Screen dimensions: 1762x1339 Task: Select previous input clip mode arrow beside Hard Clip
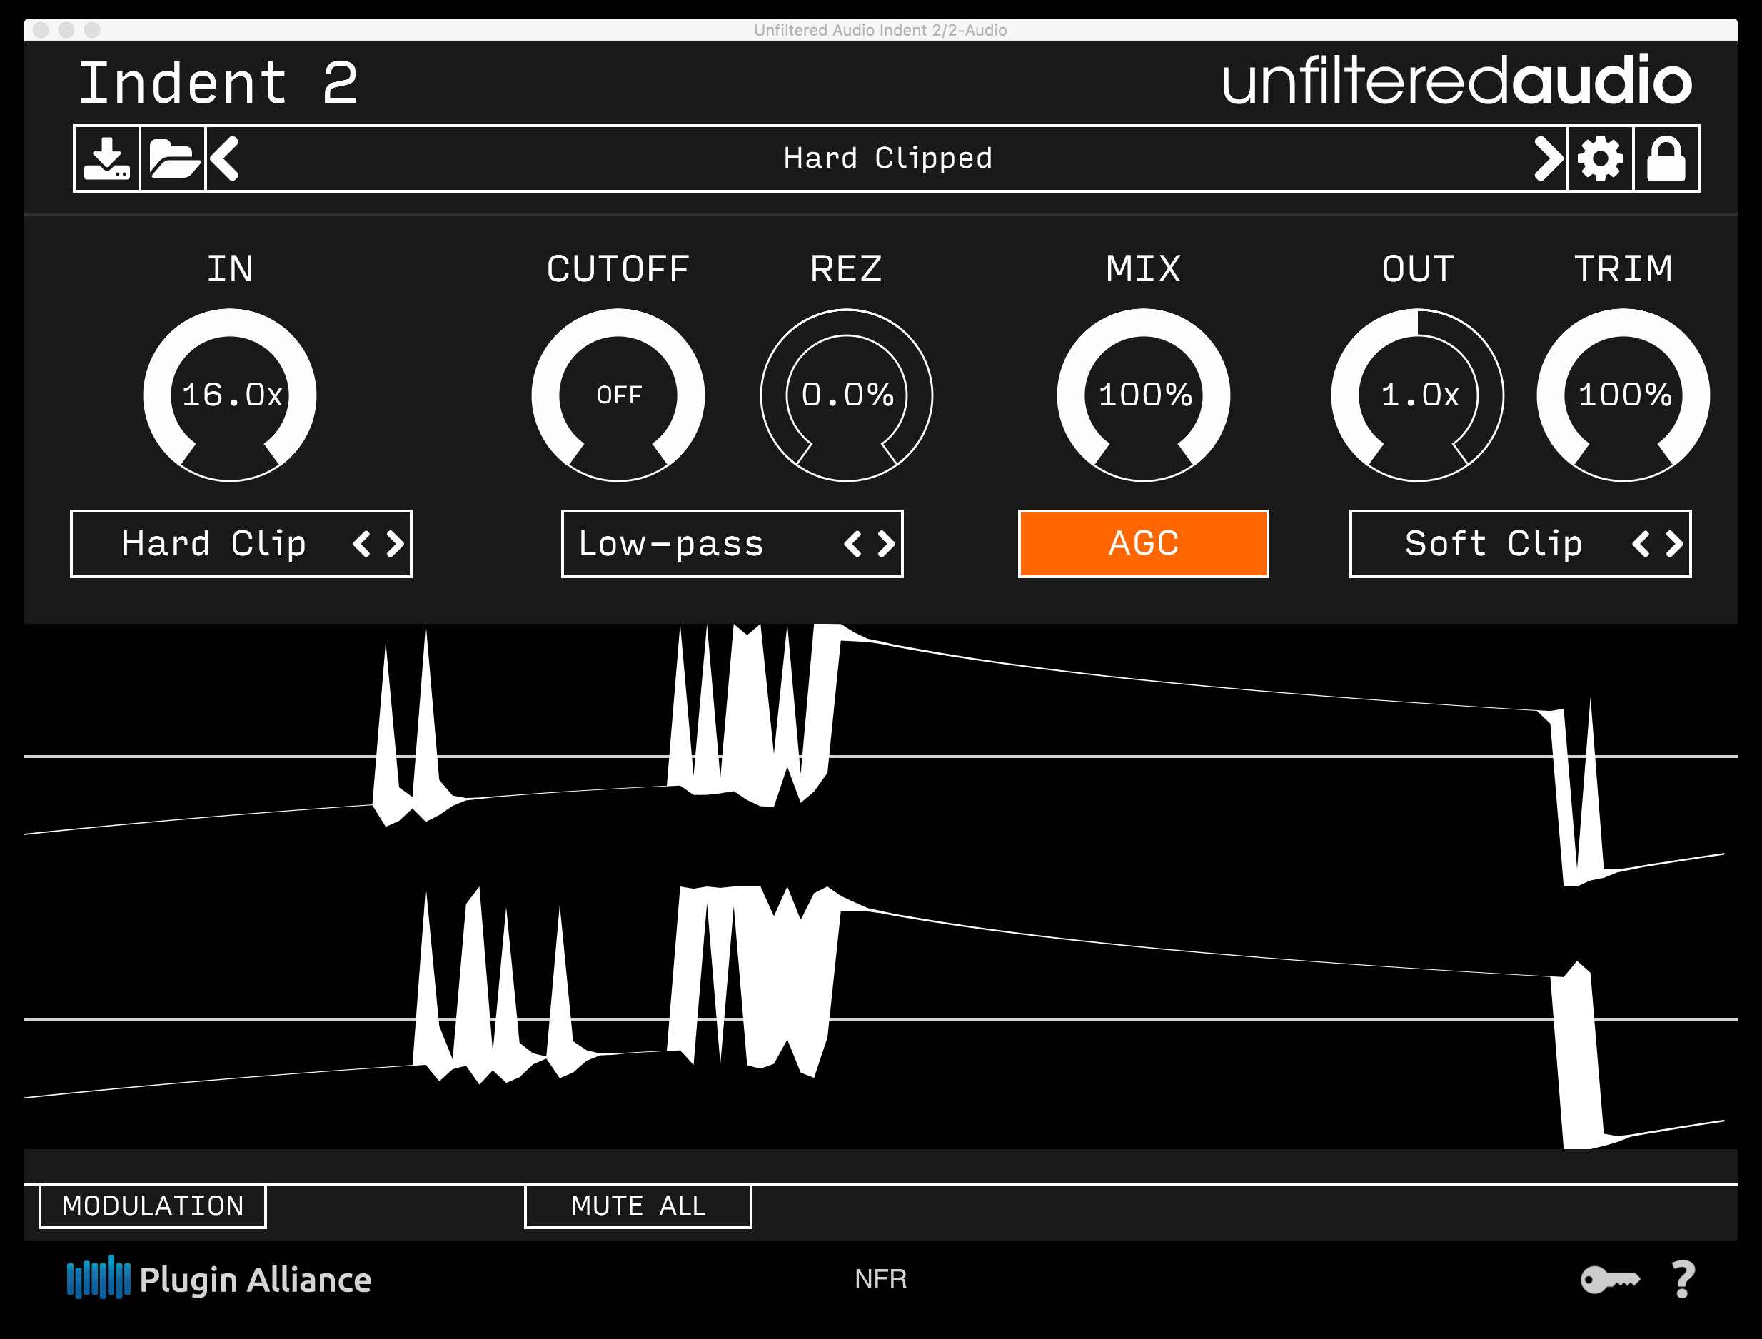coord(361,544)
